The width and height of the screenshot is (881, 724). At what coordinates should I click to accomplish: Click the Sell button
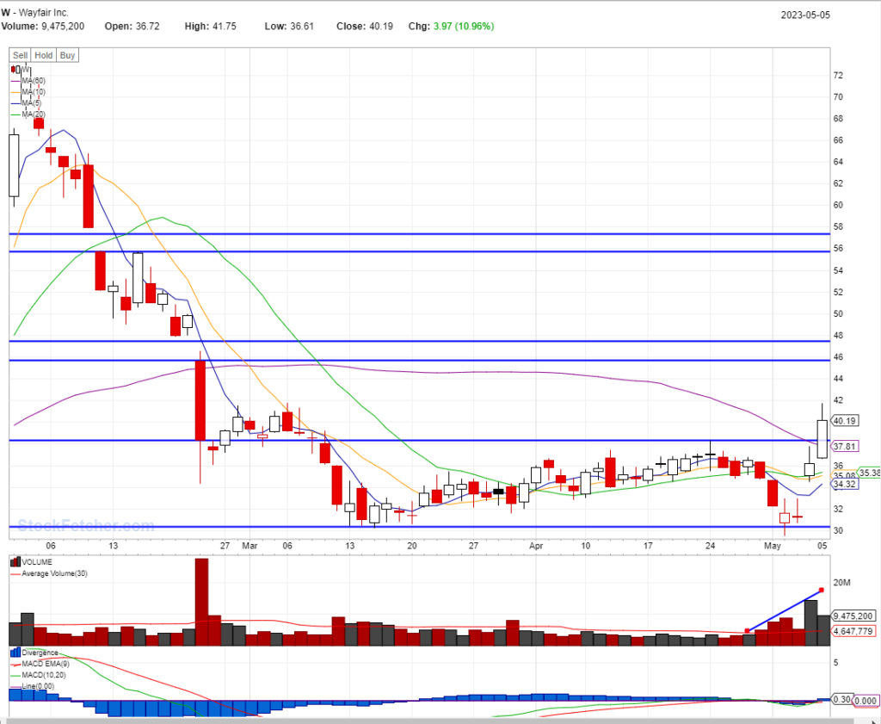tap(20, 55)
